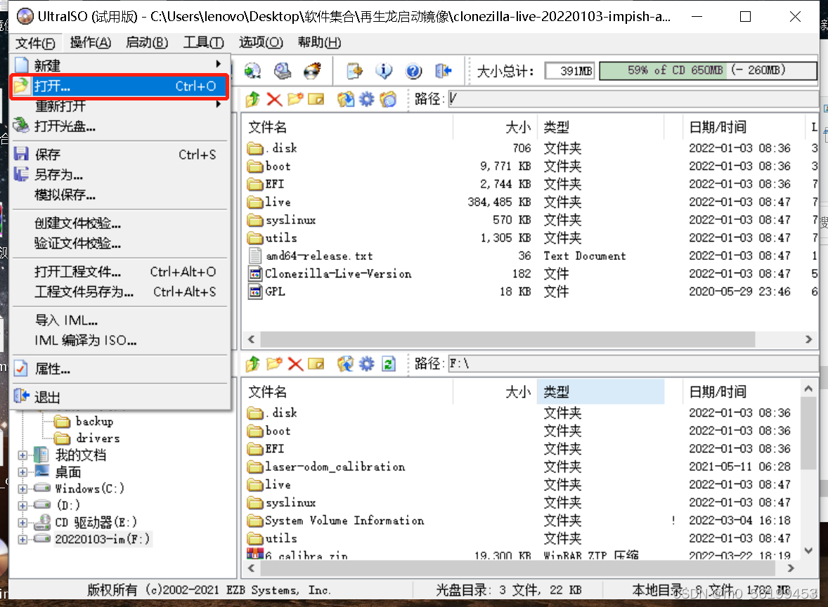Viewport: 828px width, 607px height.
Task: Choose 另存为... menu entry
Action: [x=120, y=175]
